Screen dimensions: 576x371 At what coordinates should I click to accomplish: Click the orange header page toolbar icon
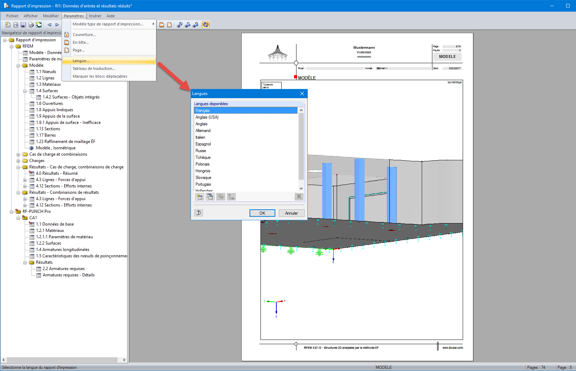pyautogui.click(x=162, y=25)
